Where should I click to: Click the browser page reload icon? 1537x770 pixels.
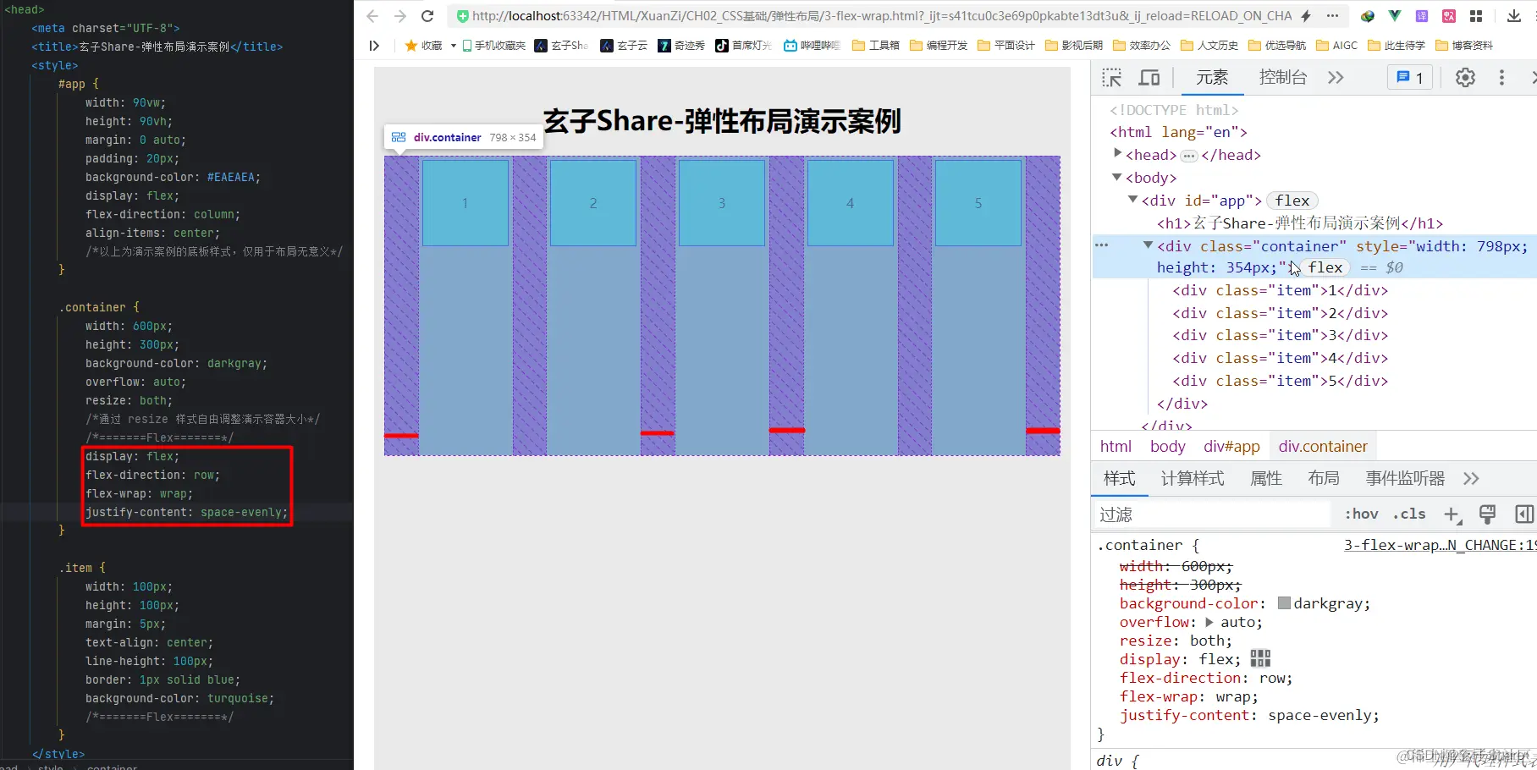[x=427, y=15]
